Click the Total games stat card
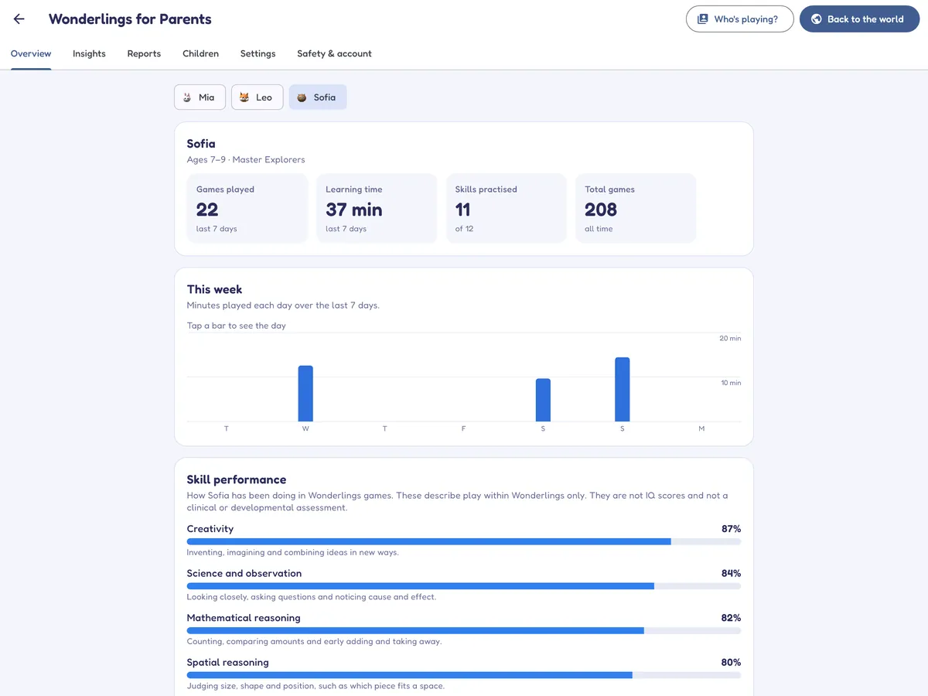This screenshot has width=928, height=696. (636, 208)
